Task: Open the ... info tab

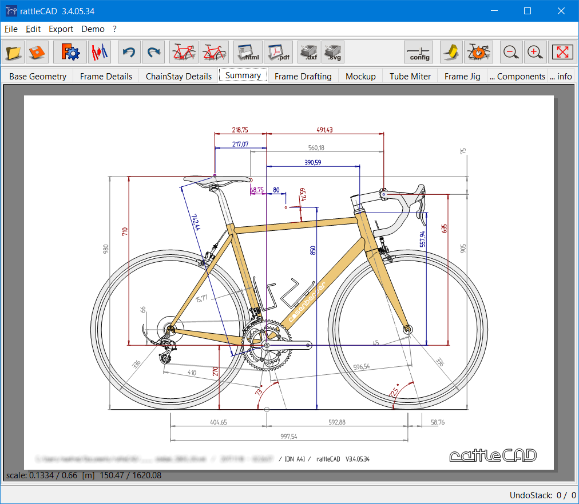Action: 561,77
